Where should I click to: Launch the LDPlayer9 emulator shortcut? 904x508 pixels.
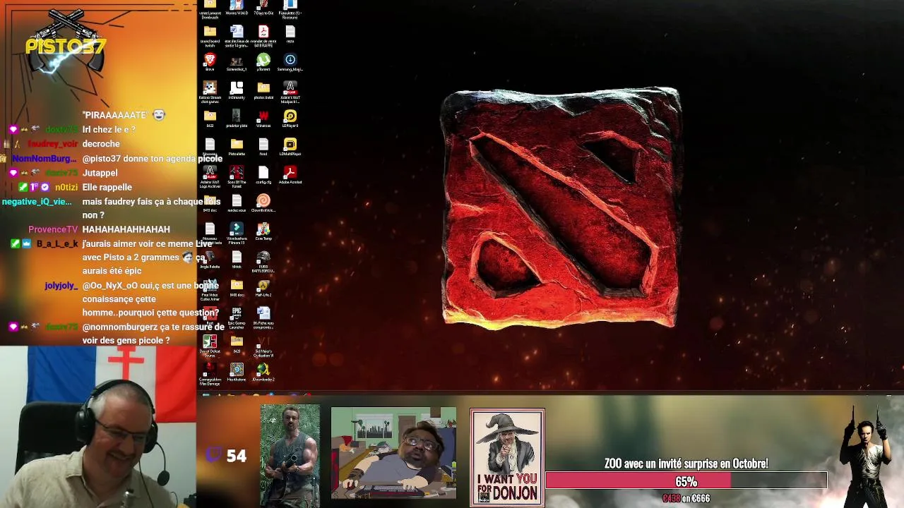290,119
